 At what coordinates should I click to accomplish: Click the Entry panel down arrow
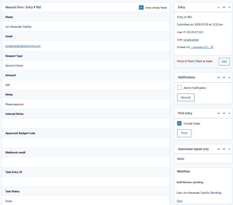coord(224,7)
